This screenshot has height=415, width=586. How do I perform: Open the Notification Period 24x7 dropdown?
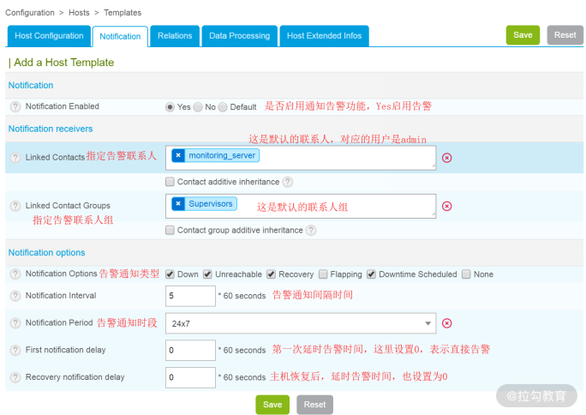[301, 323]
